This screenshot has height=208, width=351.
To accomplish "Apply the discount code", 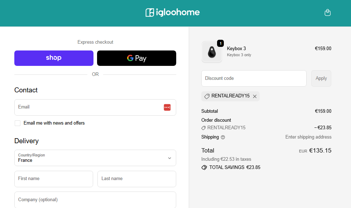I will (x=321, y=78).
